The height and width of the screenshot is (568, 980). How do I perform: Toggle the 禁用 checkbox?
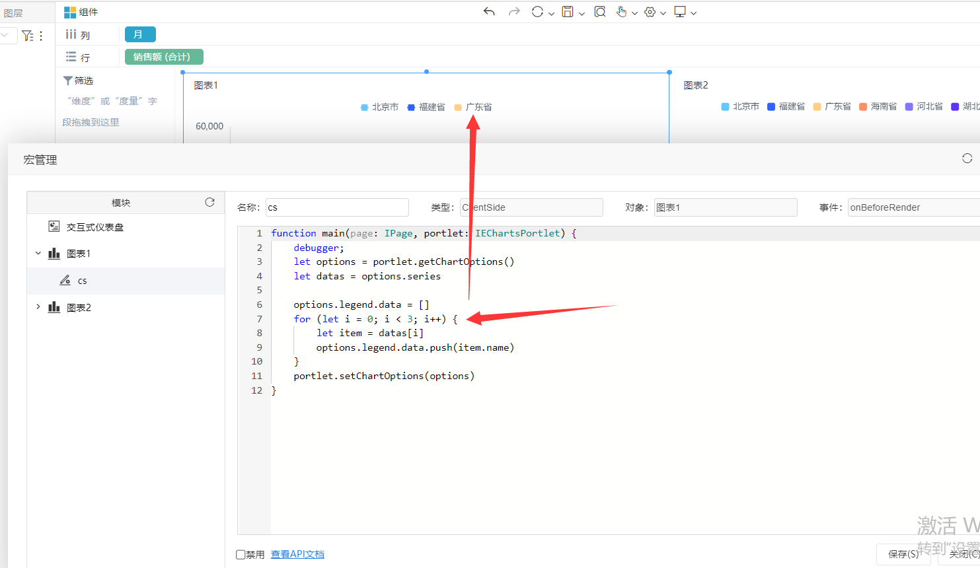[x=241, y=555]
